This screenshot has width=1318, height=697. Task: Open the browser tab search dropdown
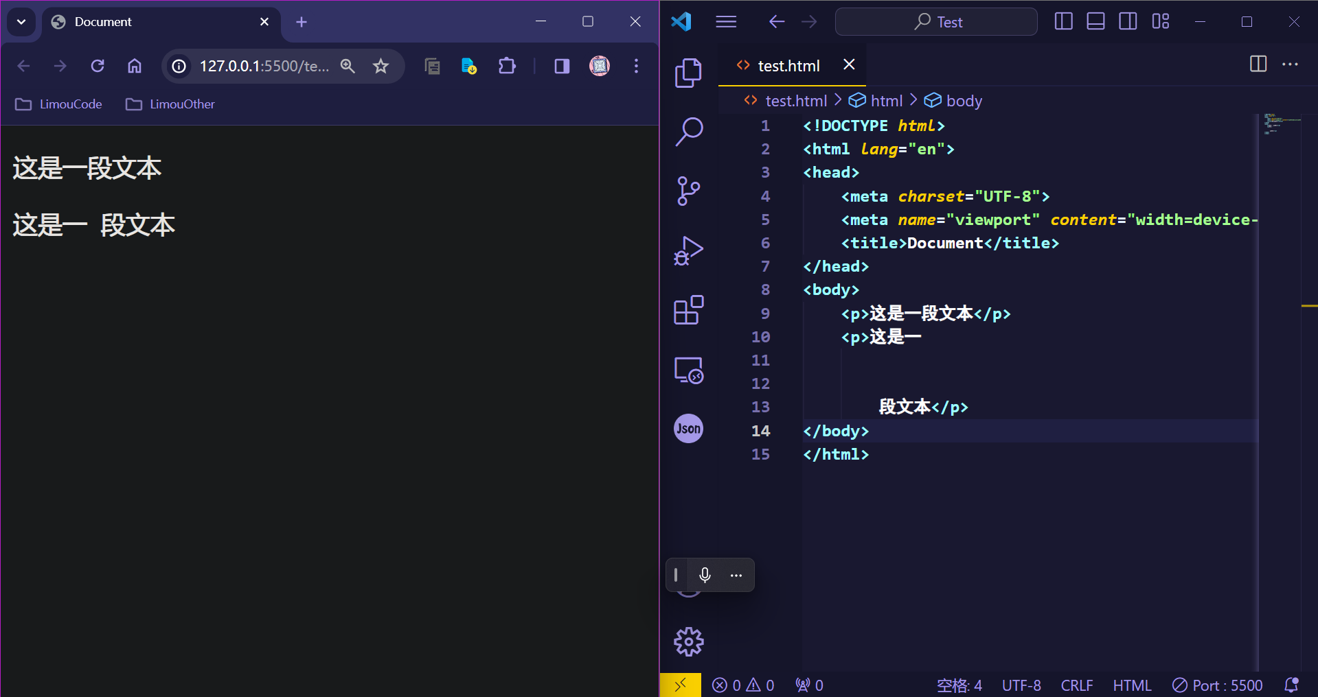click(x=21, y=22)
